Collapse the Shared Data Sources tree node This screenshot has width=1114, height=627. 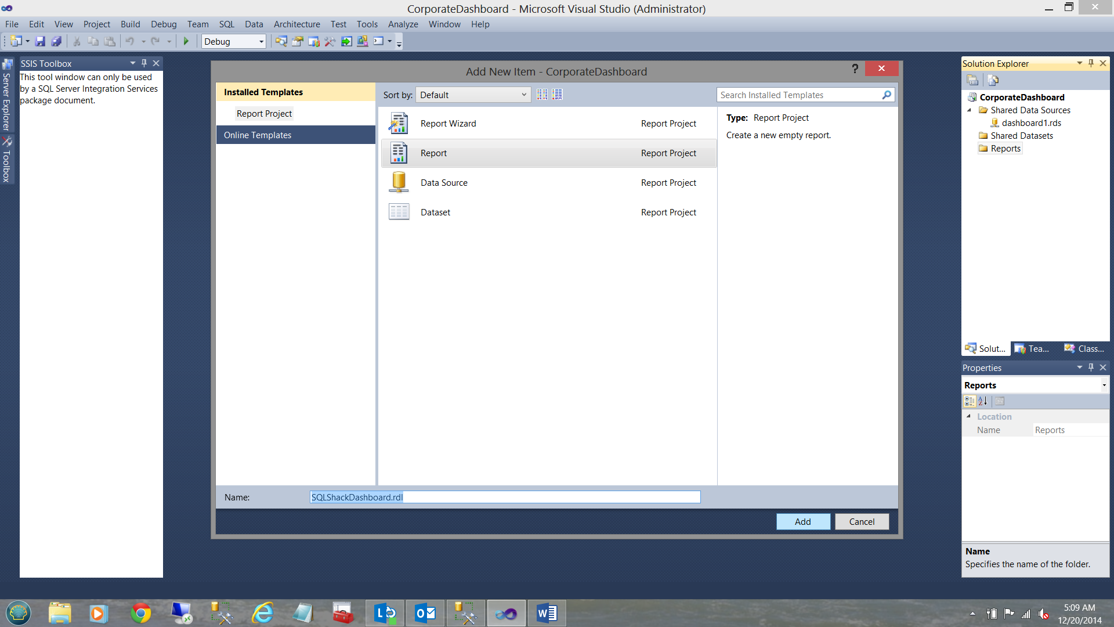pos(969,110)
